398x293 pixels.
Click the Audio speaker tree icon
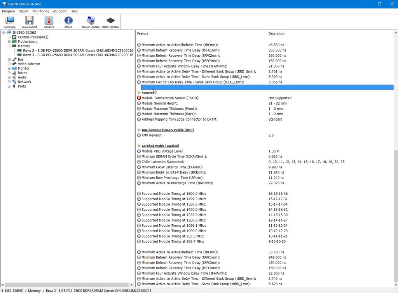tap(14, 77)
